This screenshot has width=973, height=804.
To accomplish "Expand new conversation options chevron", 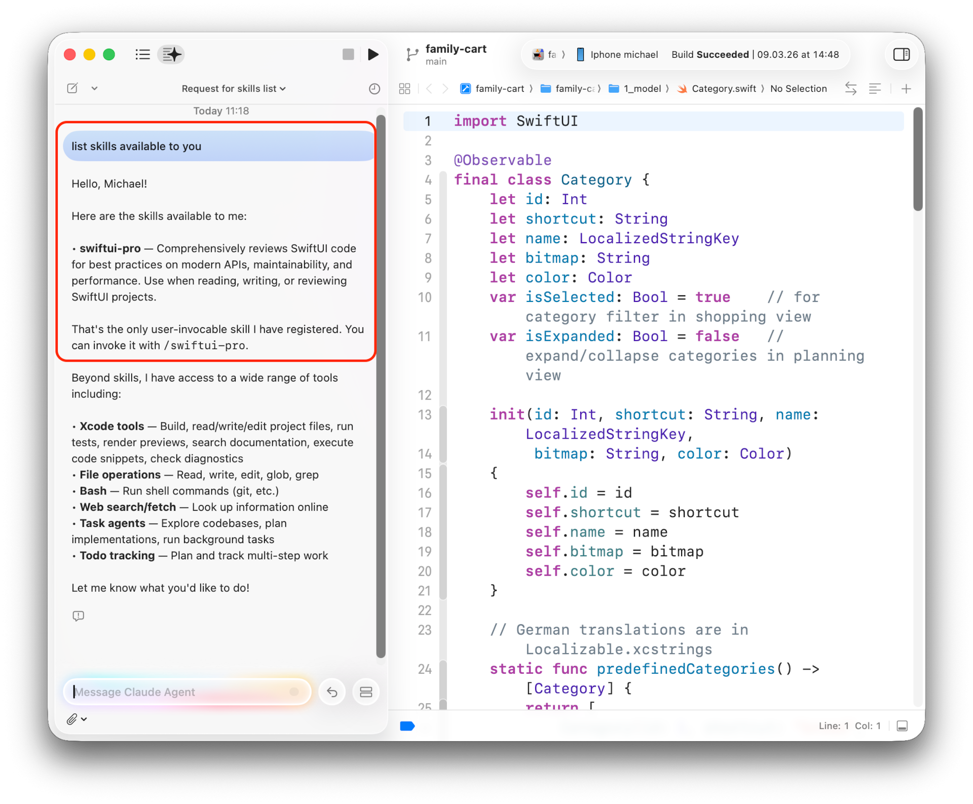I will point(94,88).
